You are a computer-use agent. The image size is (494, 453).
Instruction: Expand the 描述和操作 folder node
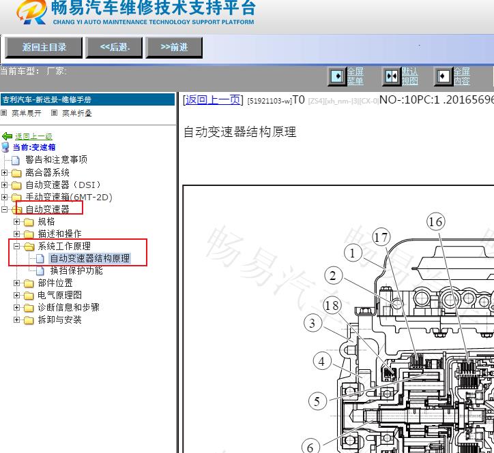pos(16,234)
